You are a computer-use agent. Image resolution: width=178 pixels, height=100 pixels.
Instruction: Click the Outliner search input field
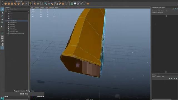click(x=17, y=11)
